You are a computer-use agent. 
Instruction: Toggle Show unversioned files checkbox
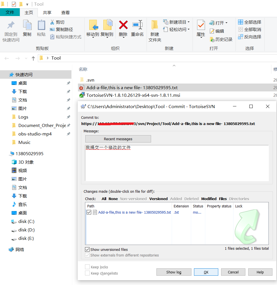pyautogui.click(x=87, y=249)
